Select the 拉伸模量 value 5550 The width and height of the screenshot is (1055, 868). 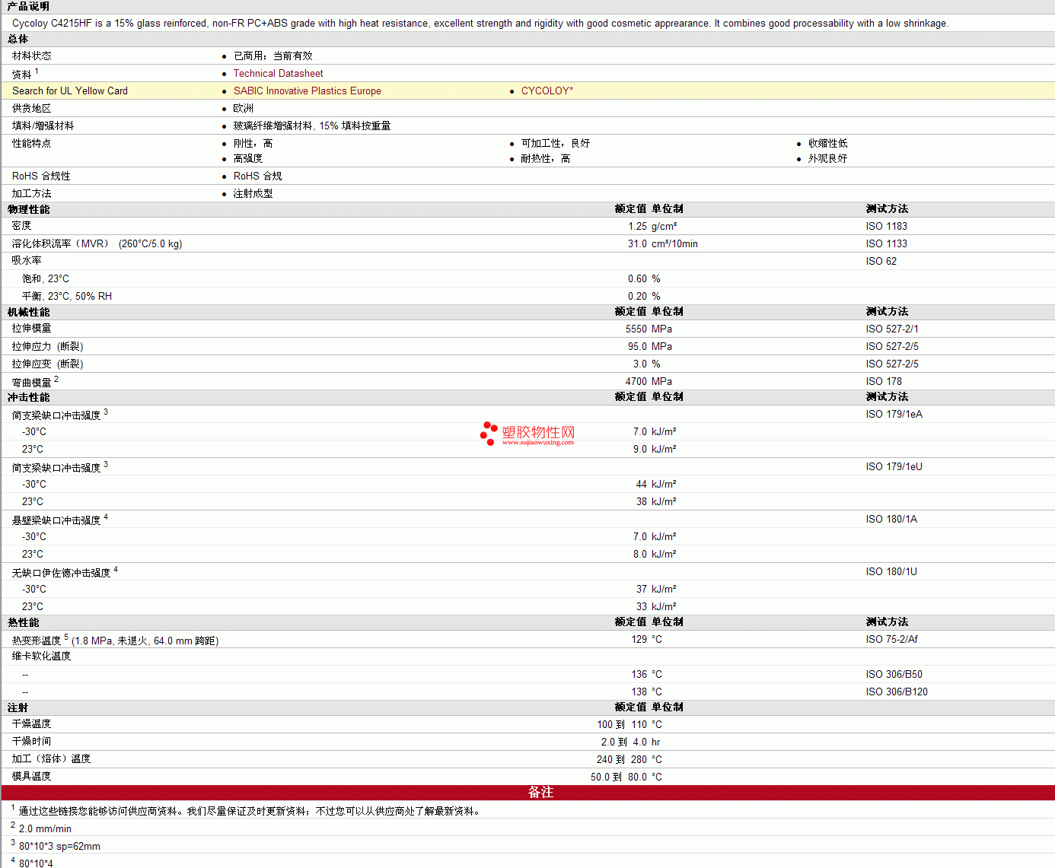point(636,329)
